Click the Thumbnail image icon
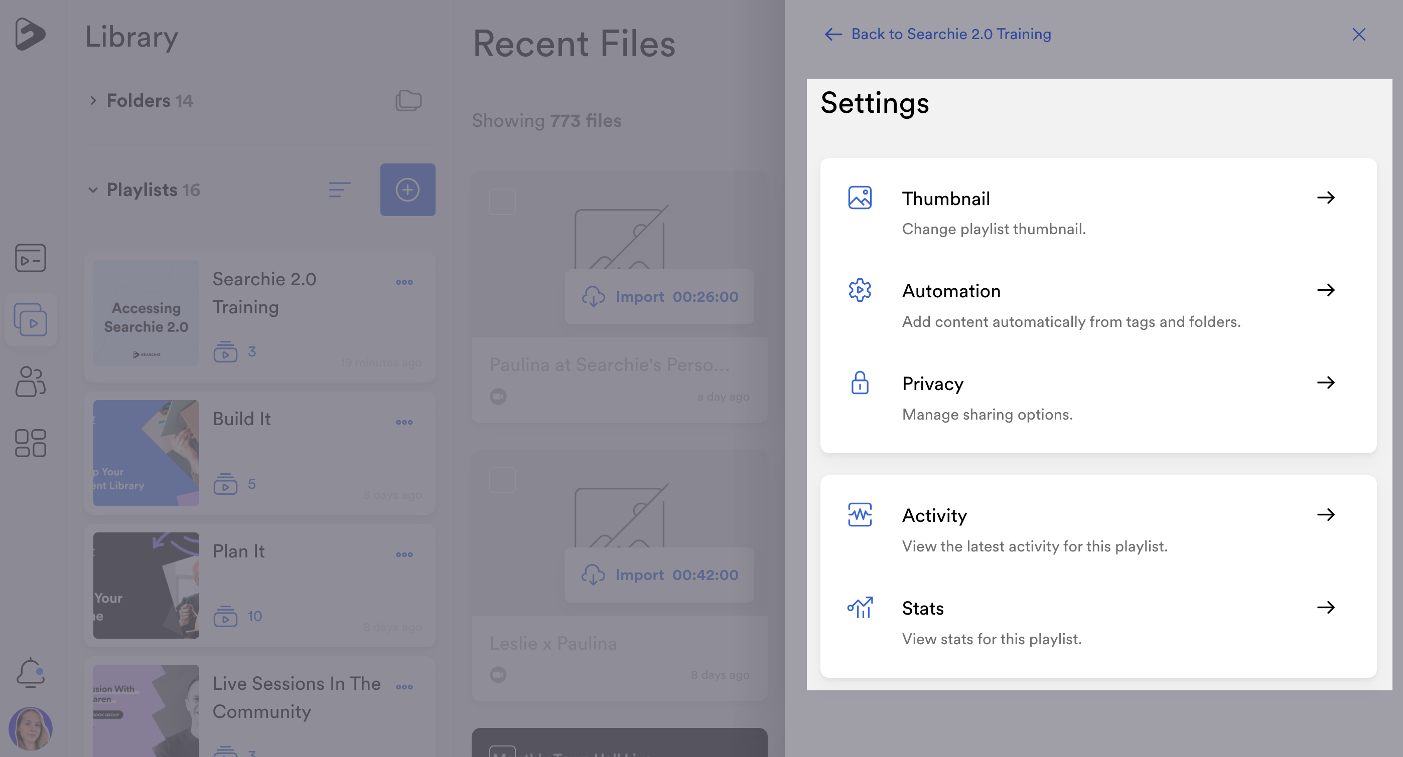The height and width of the screenshot is (757, 1403). [x=860, y=198]
